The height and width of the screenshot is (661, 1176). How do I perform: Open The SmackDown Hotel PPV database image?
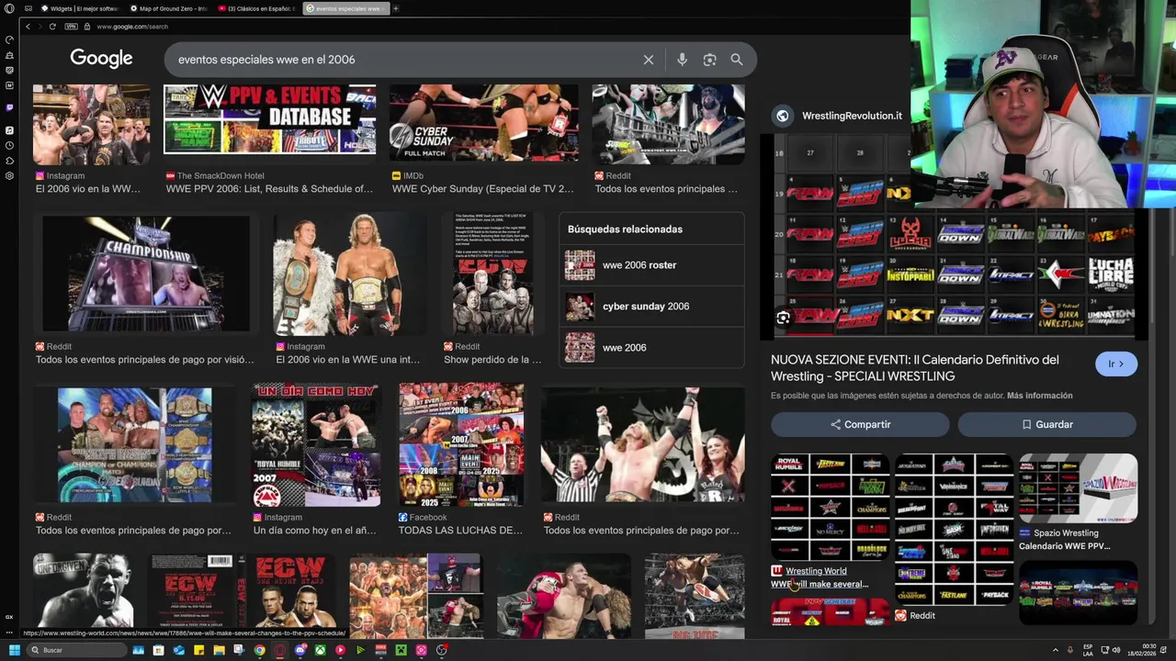coord(269,119)
